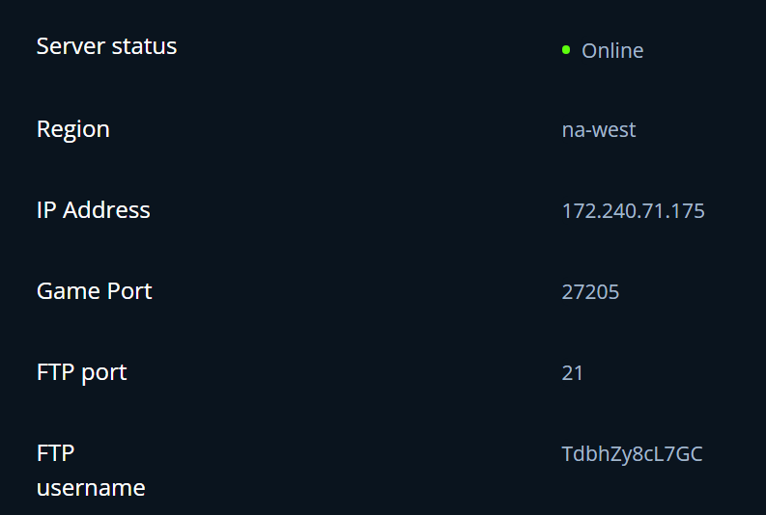
Task: Click the word 'username' below FTP
Action: [x=91, y=488]
